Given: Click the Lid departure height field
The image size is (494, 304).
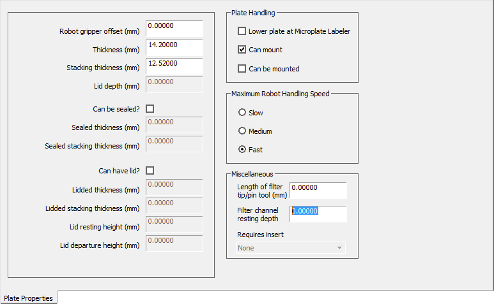Looking at the screenshot, I should pyautogui.click(x=174, y=243).
